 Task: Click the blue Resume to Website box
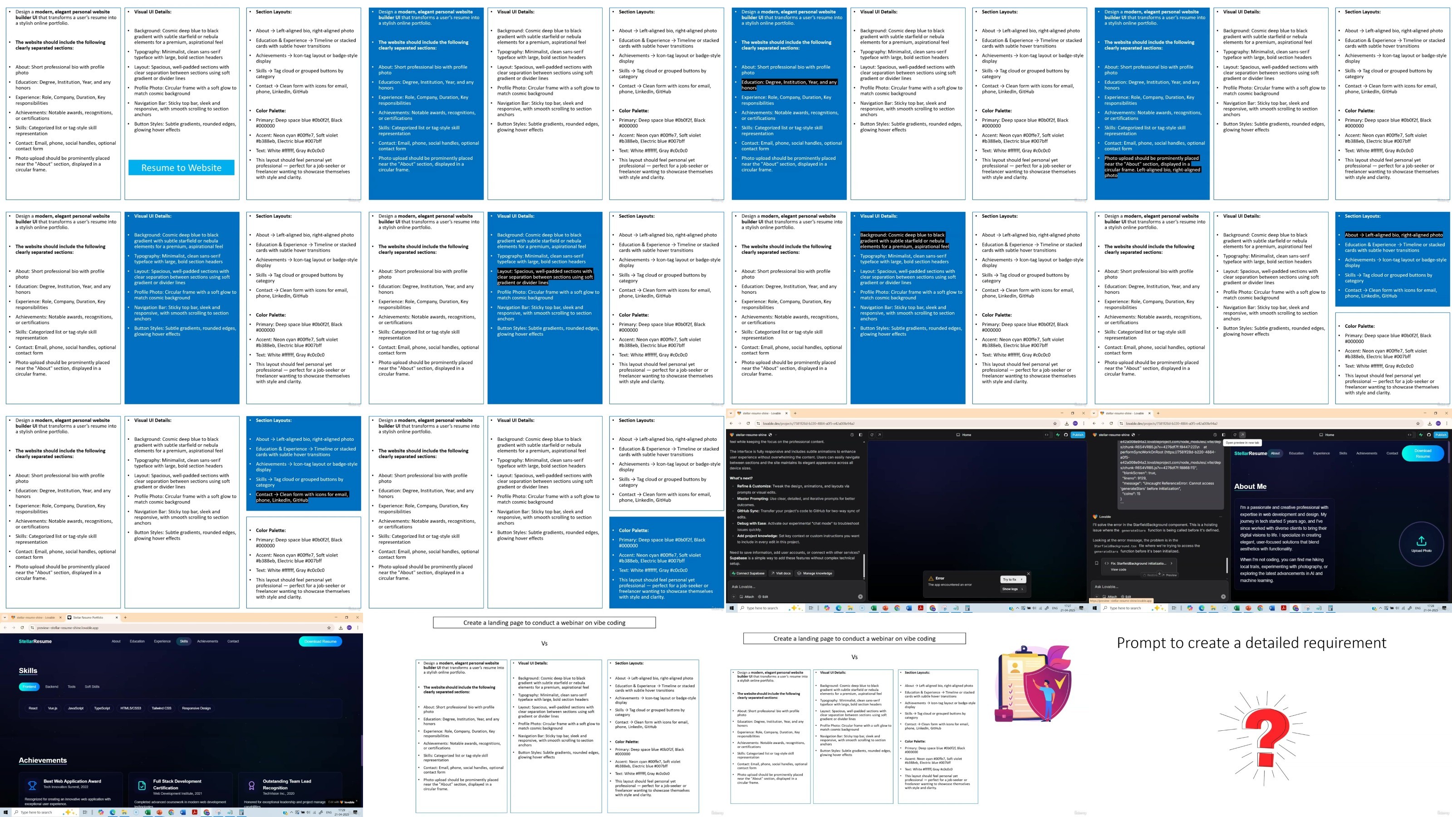(181, 167)
